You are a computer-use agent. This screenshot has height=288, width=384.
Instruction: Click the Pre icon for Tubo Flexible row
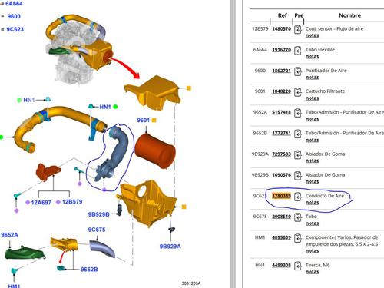[298, 50]
